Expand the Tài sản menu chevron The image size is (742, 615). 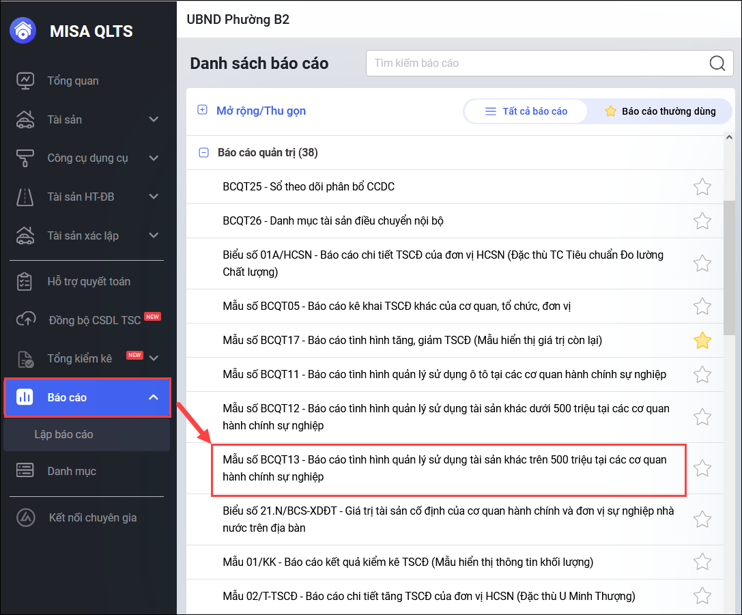154,119
